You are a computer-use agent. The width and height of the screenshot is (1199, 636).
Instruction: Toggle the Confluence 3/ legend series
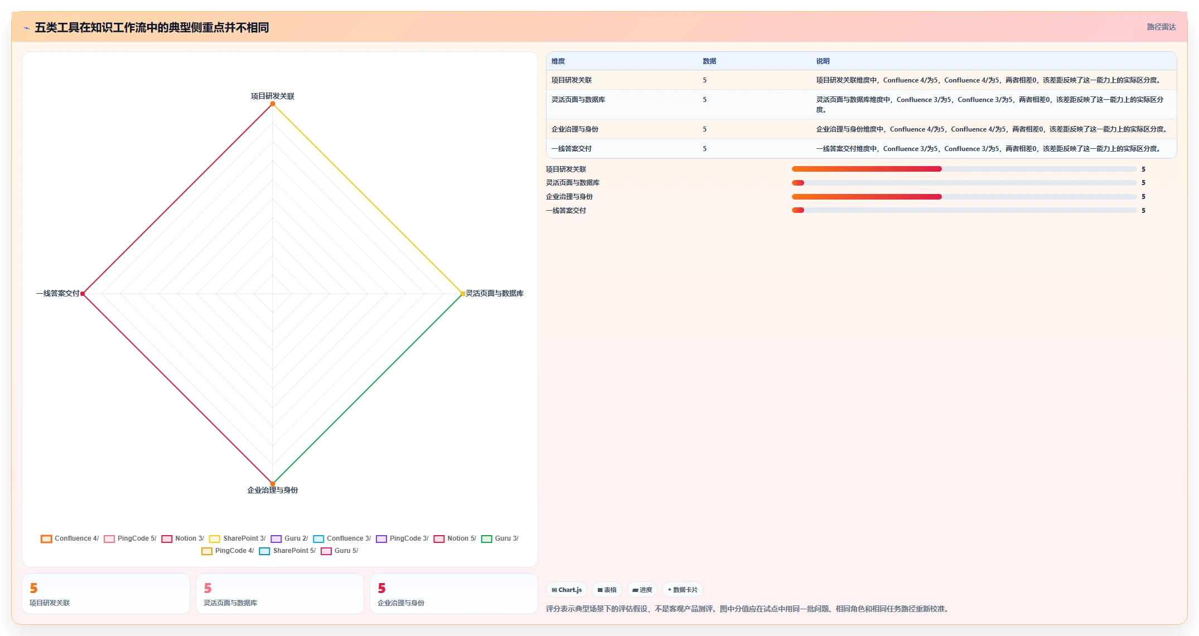(342, 538)
